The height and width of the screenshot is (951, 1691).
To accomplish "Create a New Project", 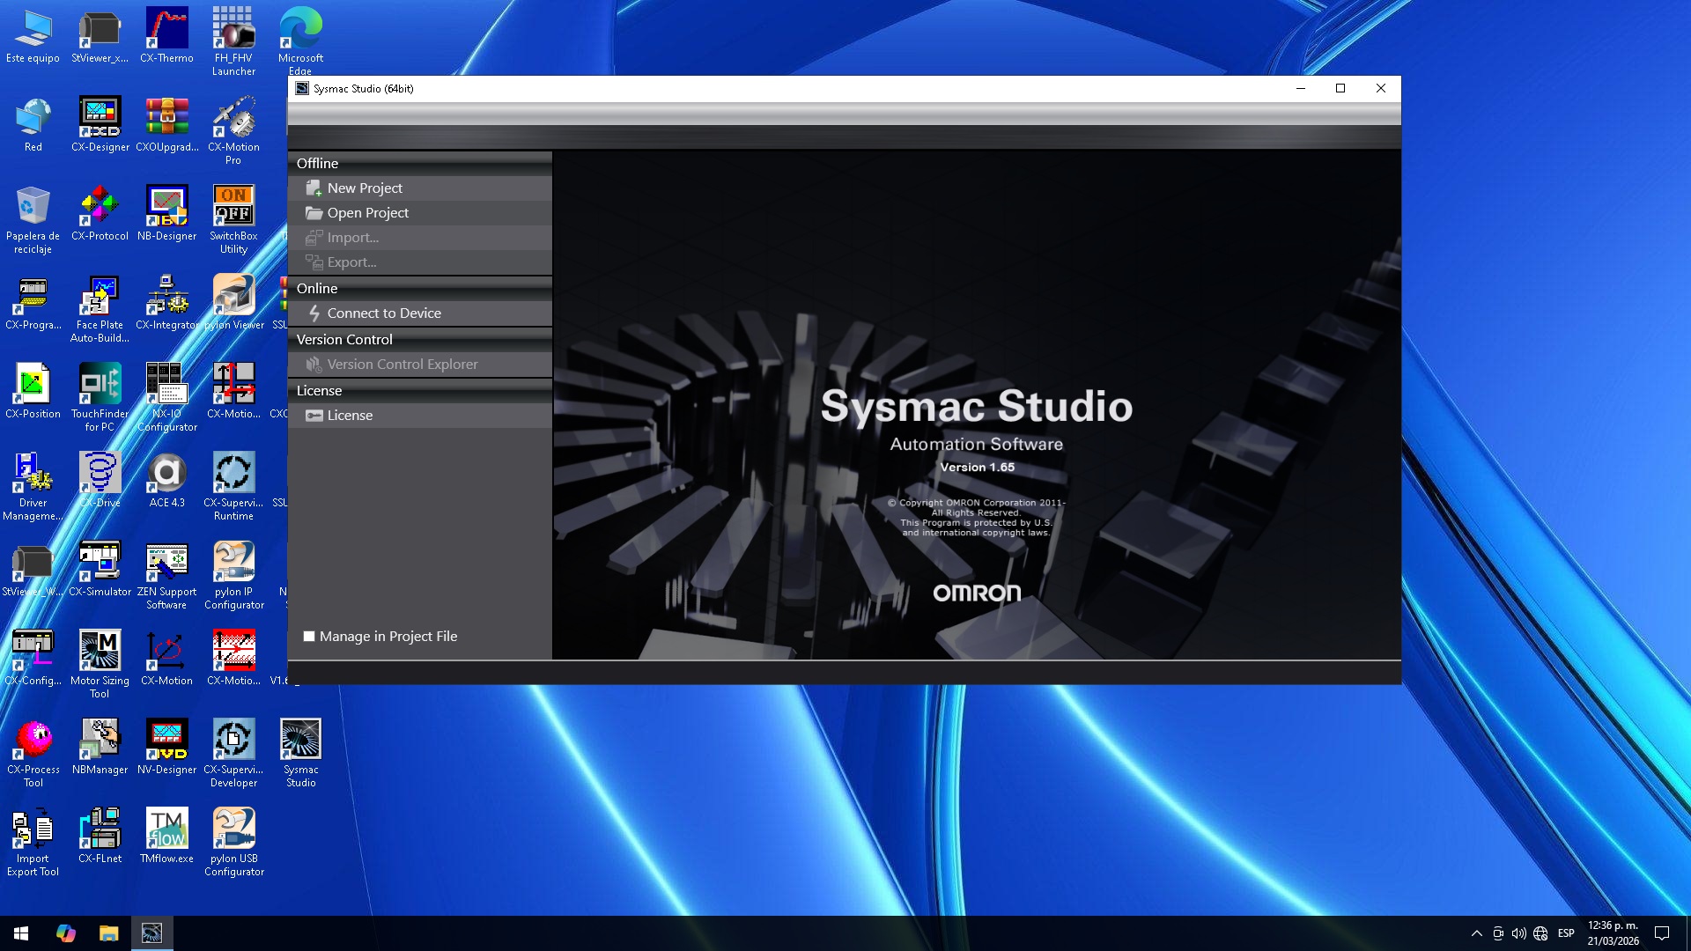I will (x=365, y=188).
